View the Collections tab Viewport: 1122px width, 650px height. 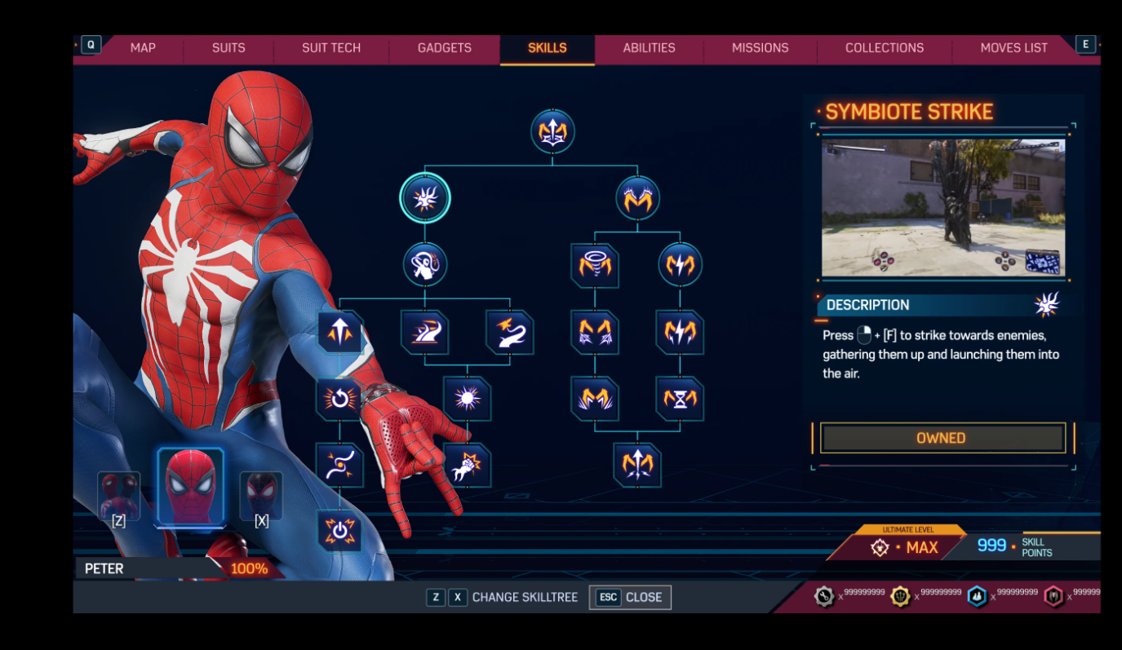pos(885,48)
